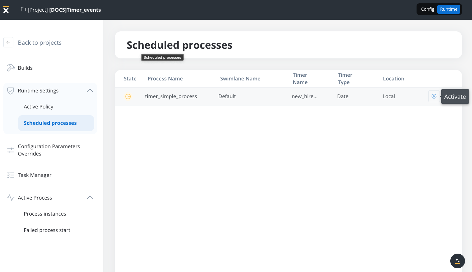Click the [DOCS]Timer_events project title

75,10
